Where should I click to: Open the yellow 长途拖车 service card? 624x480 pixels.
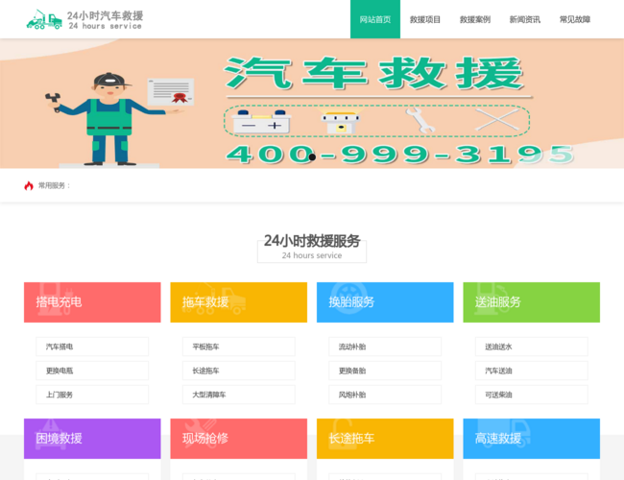click(x=385, y=439)
